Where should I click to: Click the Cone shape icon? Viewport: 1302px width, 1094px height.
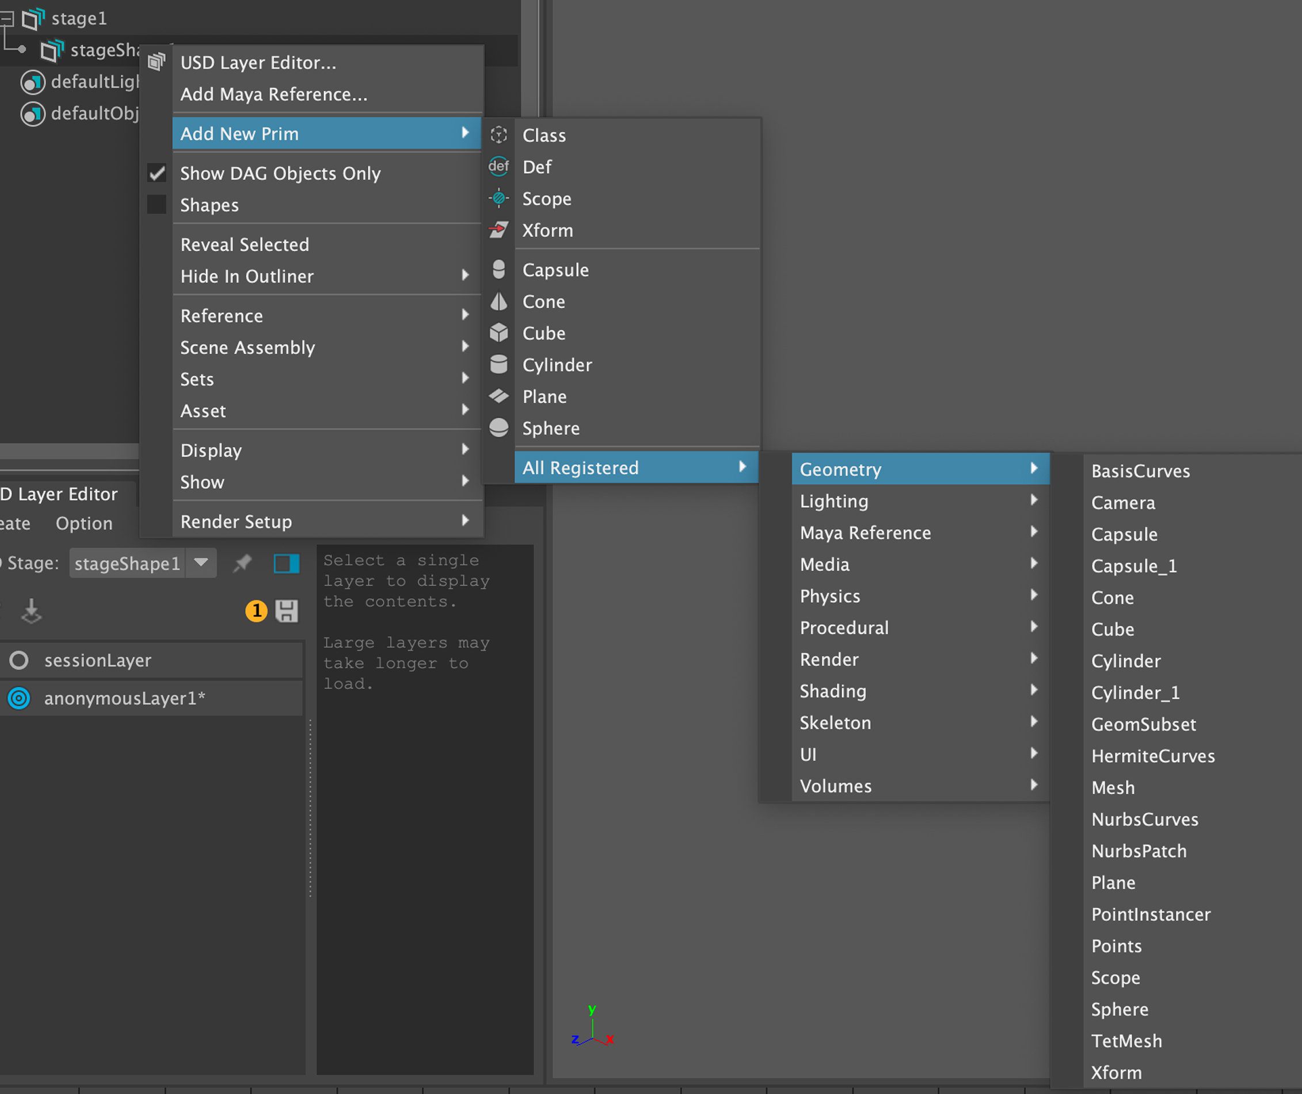pos(498,302)
